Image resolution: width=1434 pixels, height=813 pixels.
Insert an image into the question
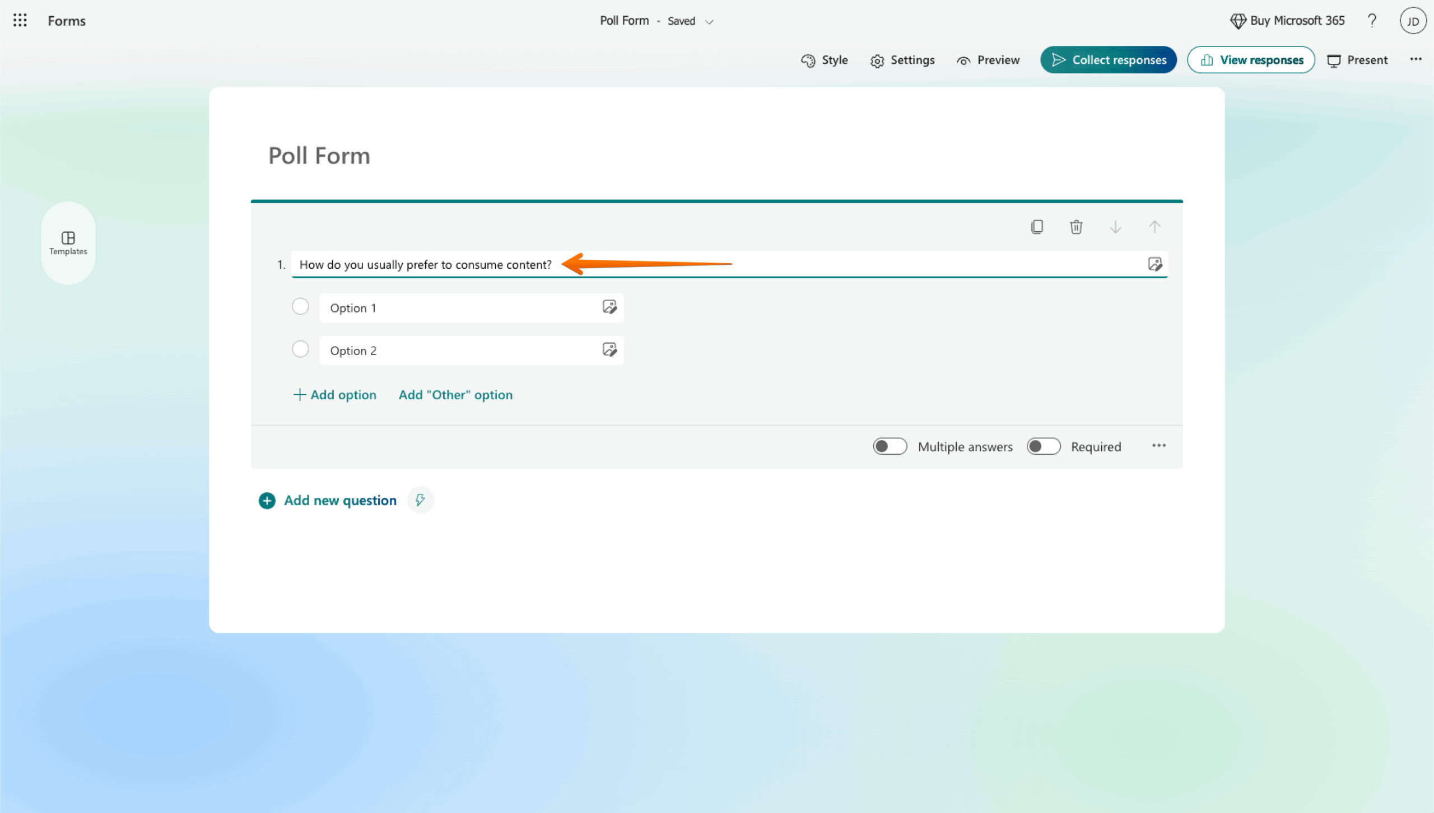click(x=1154, y=264)
